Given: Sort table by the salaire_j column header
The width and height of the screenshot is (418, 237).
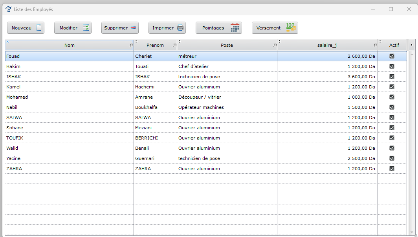Looking at the screenshot, I should click(326, 45).
